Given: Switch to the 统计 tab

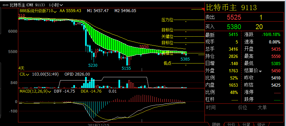Looking at the screenshot, I should pos(261,124).
